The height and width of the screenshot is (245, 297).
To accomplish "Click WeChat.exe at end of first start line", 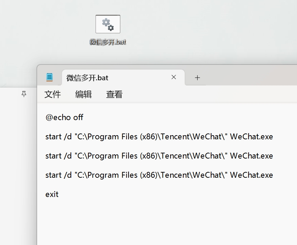I will coord(252,137).
